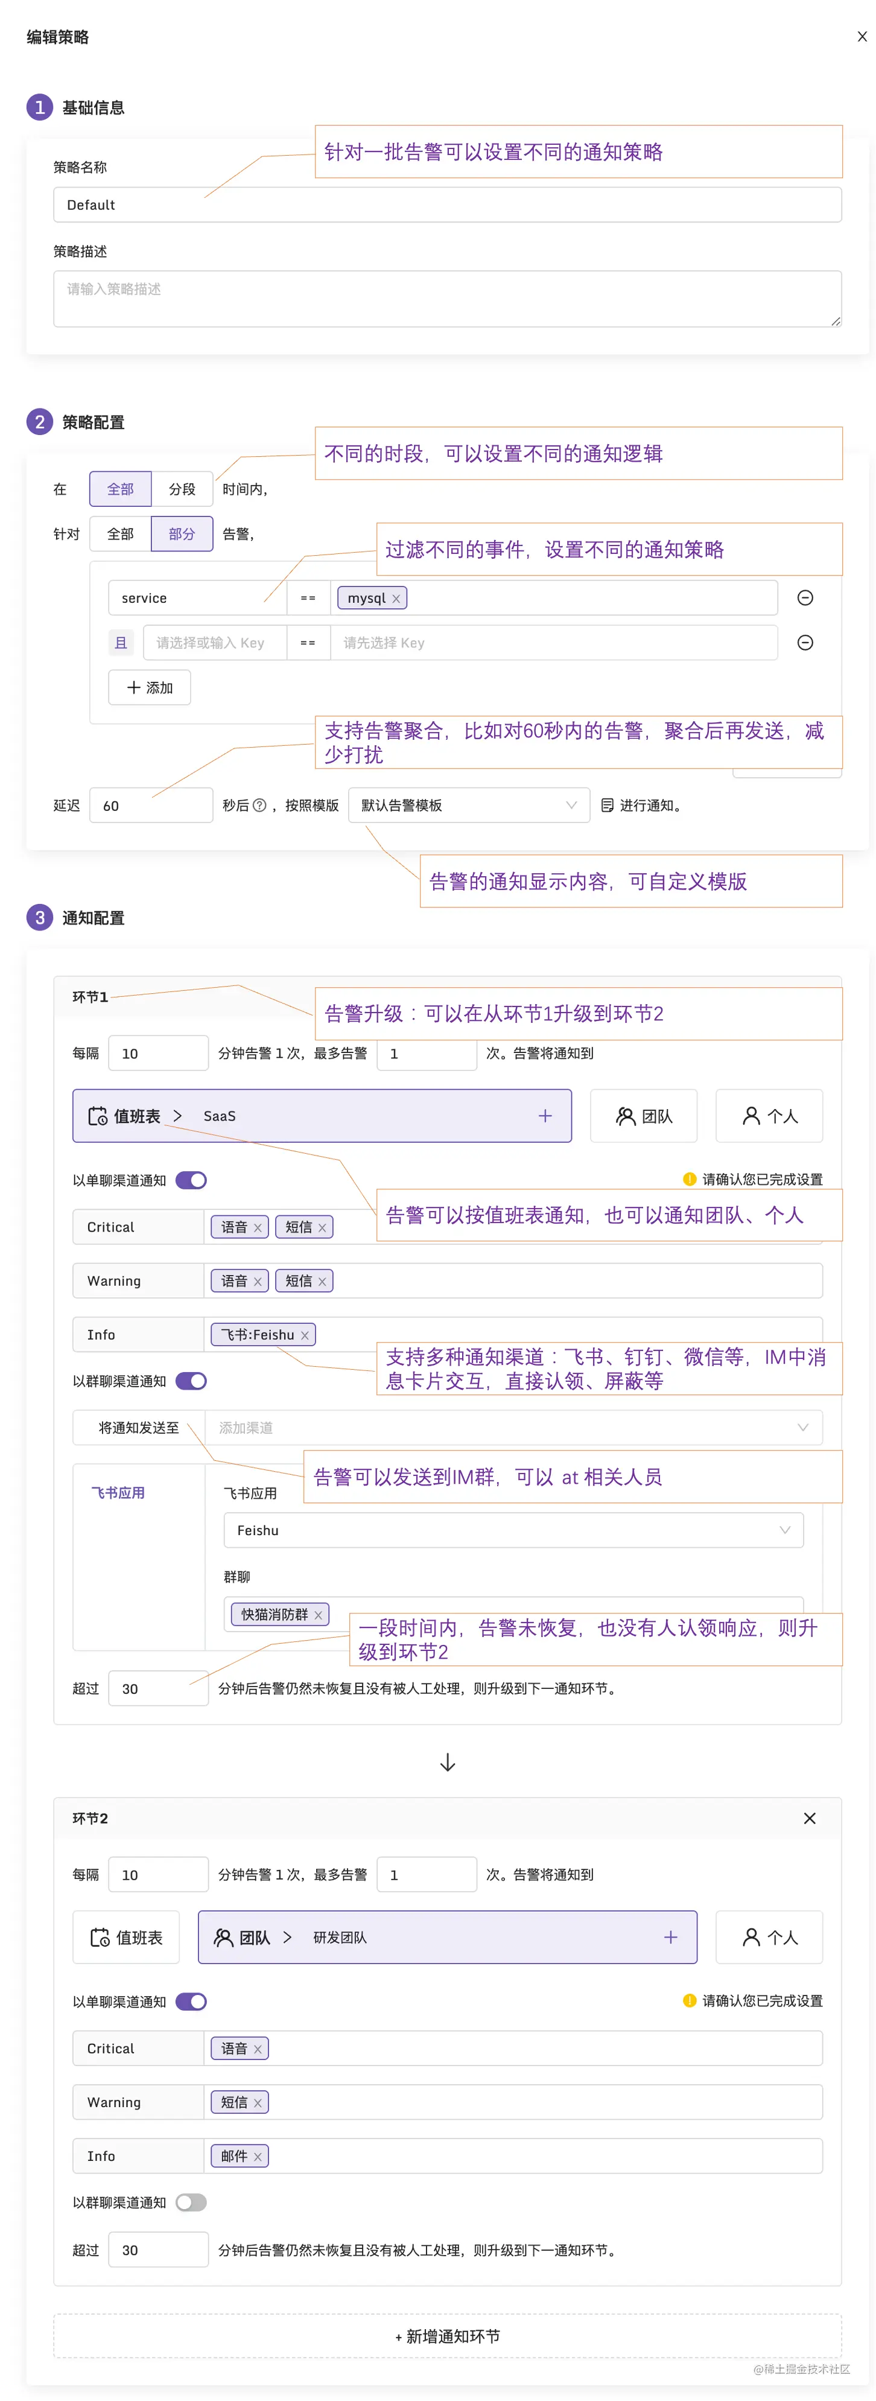The height and width of the screenshot is (2401, 876).
Task: Click the help icon after 秒后
Action: pos(260,804)
